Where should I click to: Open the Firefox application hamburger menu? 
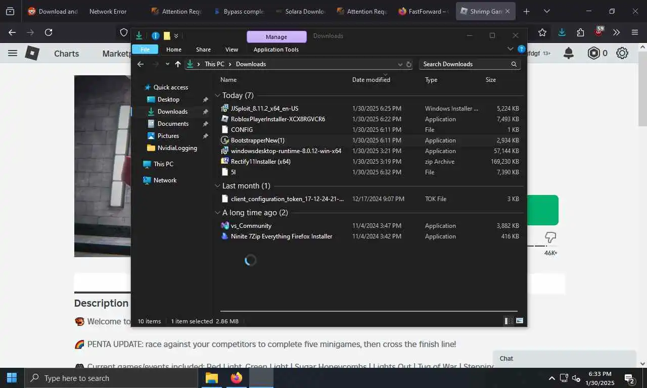pos(635,32)
